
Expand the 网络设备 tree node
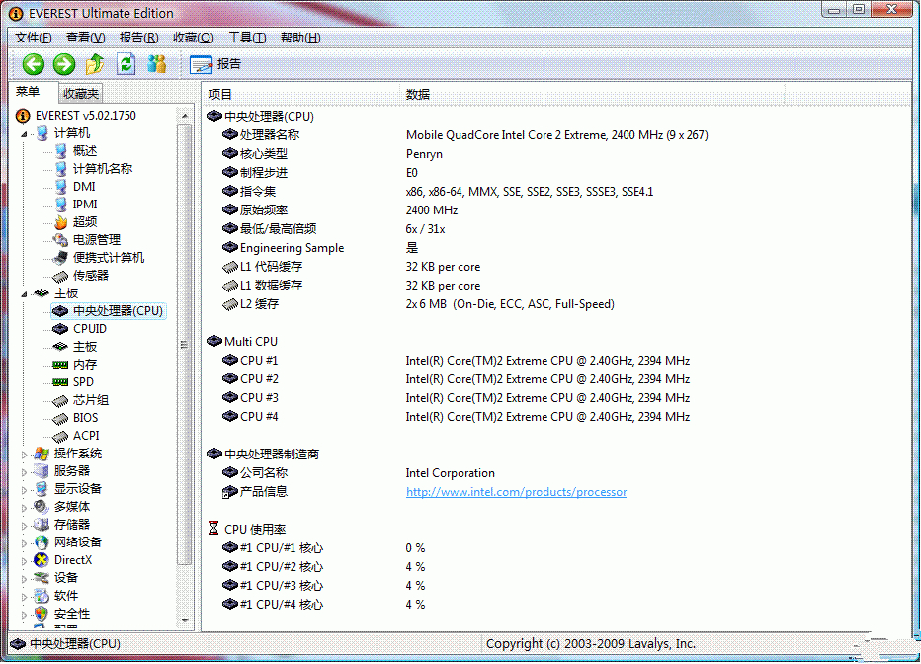[x=24, y=543]
